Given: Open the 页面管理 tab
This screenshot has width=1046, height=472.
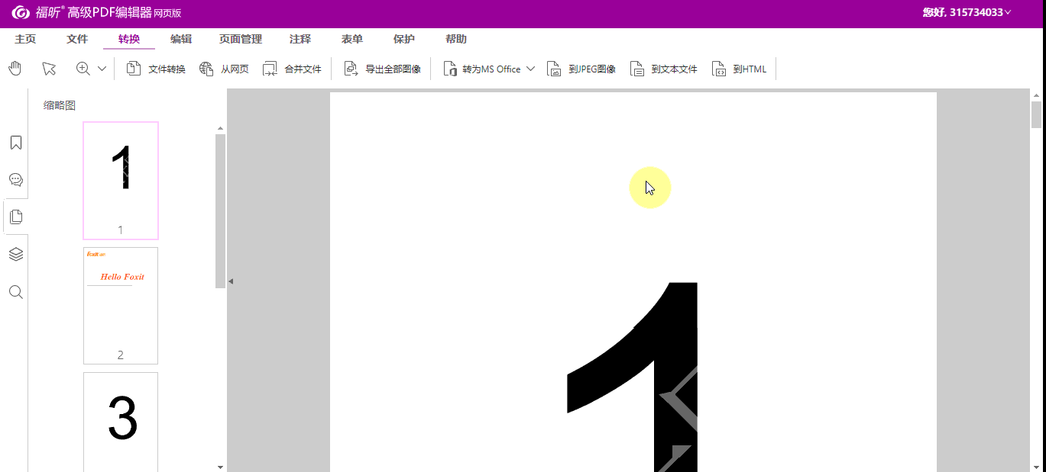Looking at the screenshot, I should click(241, 39).
